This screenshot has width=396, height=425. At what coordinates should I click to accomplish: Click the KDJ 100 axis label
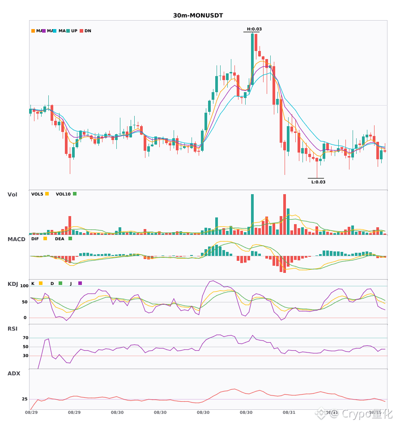(25, 286)
